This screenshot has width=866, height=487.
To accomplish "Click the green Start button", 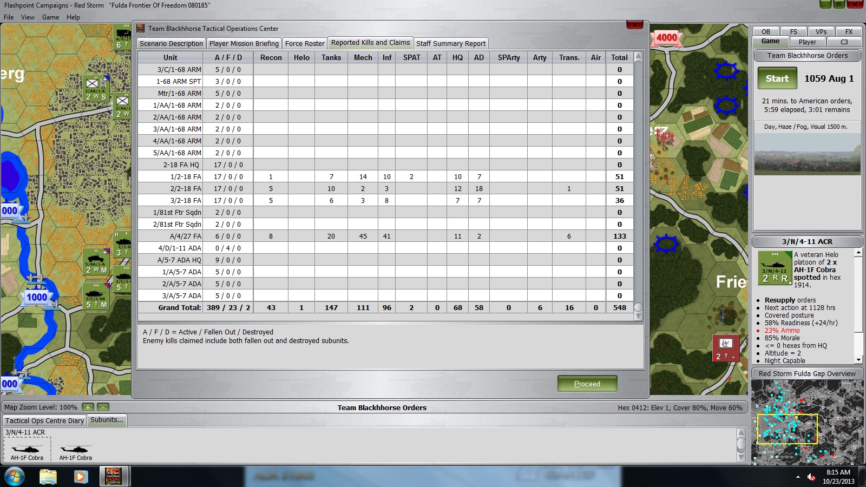I will pos(777,78).
